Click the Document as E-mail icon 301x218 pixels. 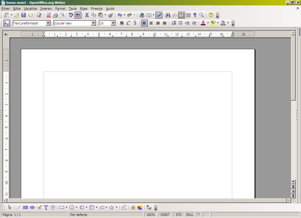pos(30,15)
